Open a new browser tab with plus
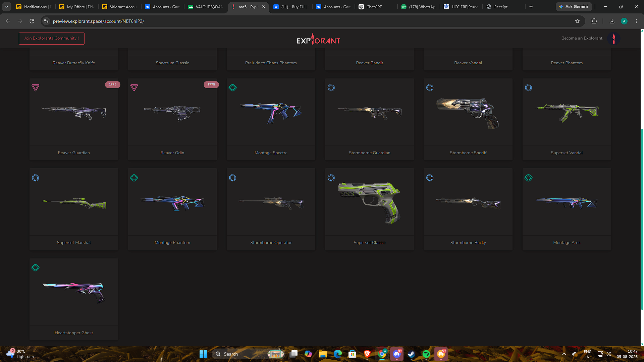The height and width of the screenshot is (362, 644). click(531, 7)
